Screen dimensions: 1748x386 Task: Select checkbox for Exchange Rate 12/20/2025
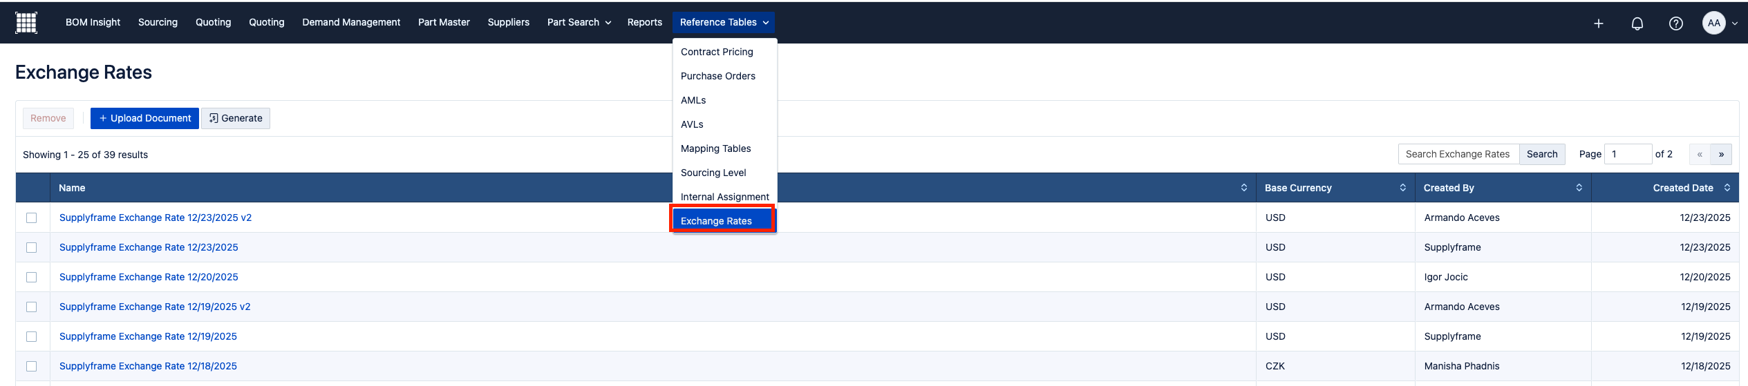tap(32, 277)
